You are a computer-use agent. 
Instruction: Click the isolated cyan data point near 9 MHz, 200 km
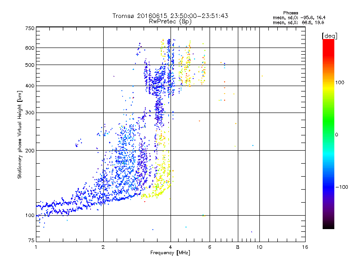point(253,145)
